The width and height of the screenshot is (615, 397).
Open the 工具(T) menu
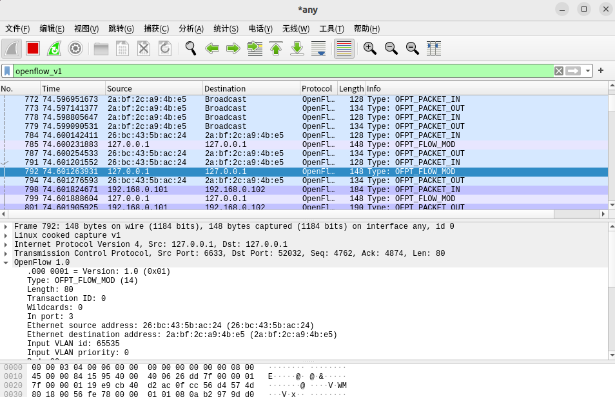331,28
